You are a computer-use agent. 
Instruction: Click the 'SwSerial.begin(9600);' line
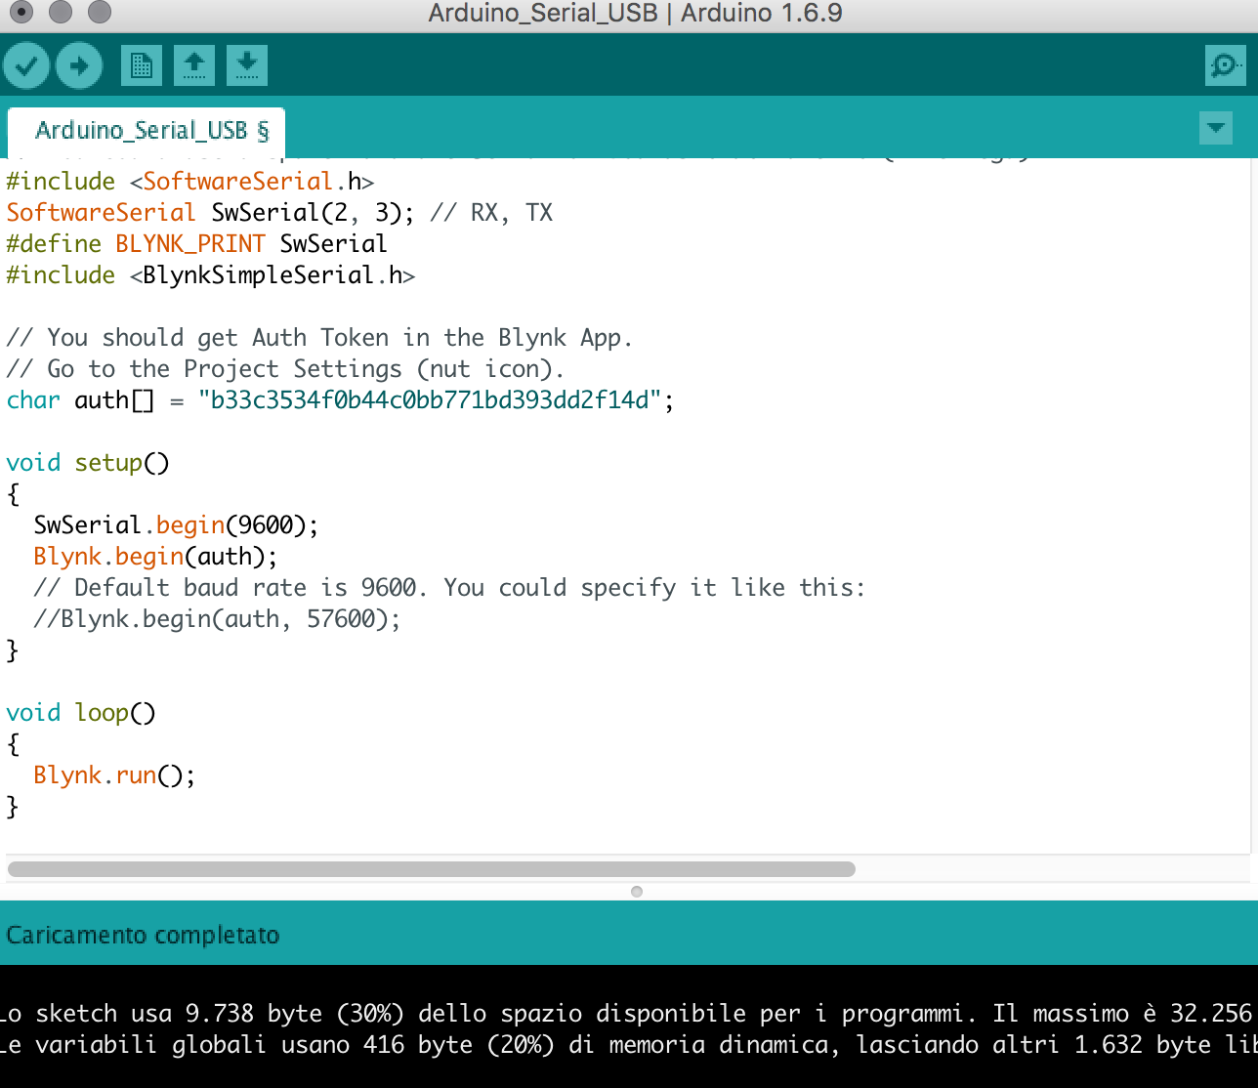pos(176,525)
